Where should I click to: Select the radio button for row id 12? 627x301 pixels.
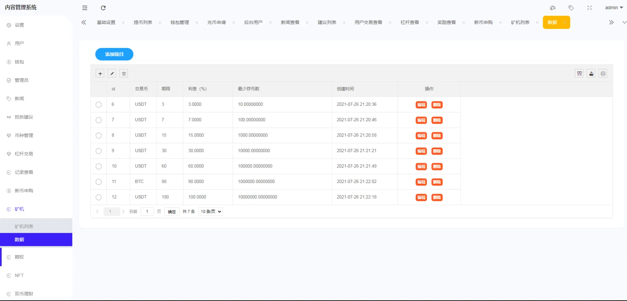99,197
